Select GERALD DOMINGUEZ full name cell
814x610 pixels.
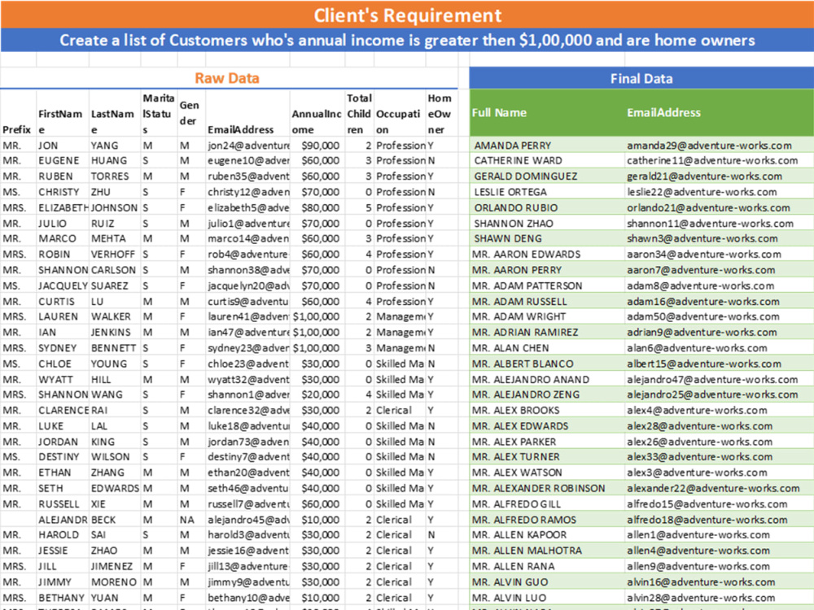547,176
